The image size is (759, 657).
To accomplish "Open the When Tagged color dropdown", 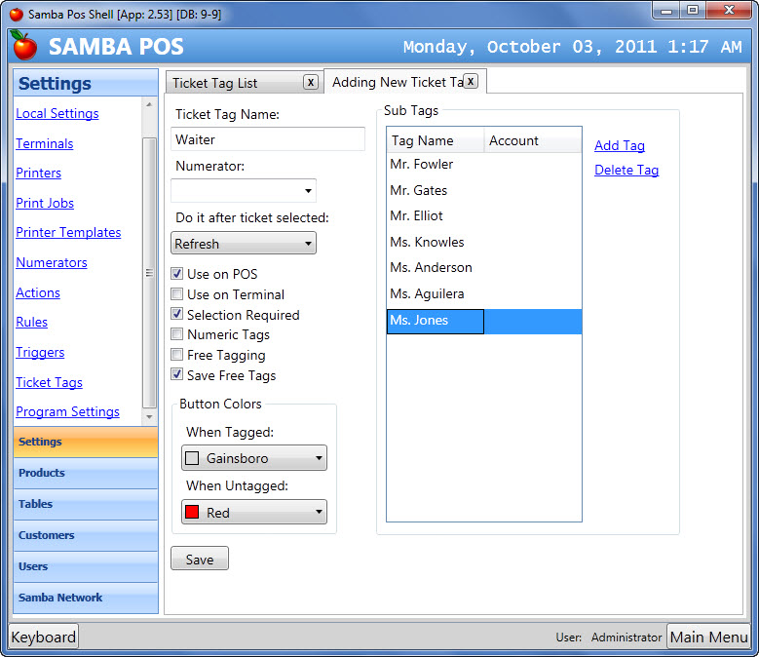I will 254,458.
